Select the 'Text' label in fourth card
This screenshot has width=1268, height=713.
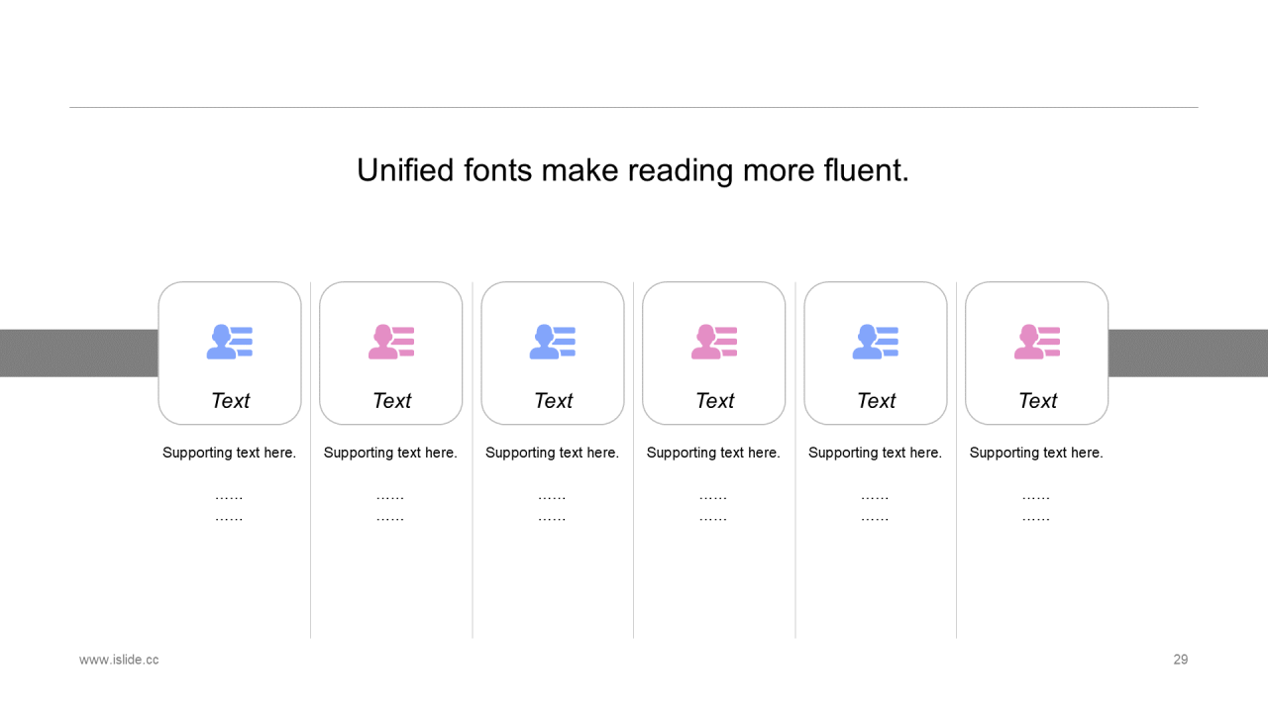coord(714,400)
